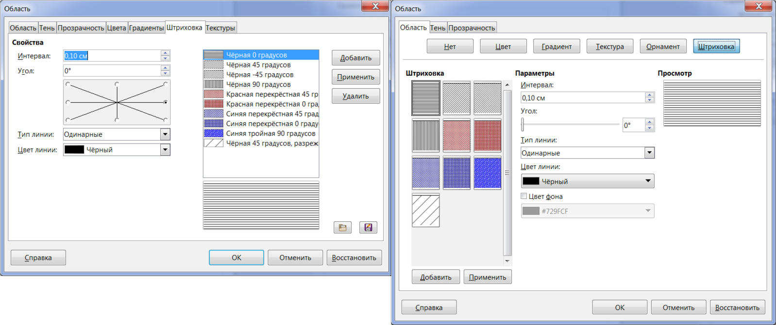Expand 'Цвет линии' dropdown in the left dialog

[x=165, y=150]
